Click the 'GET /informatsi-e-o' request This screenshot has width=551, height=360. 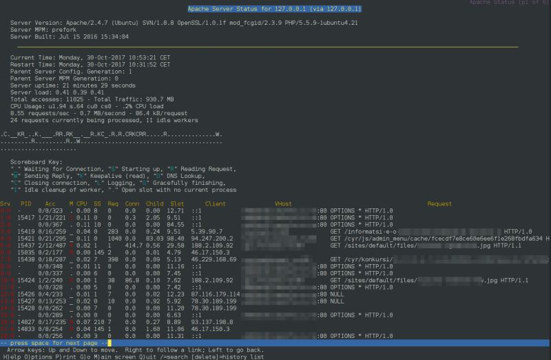pos(431,232)
